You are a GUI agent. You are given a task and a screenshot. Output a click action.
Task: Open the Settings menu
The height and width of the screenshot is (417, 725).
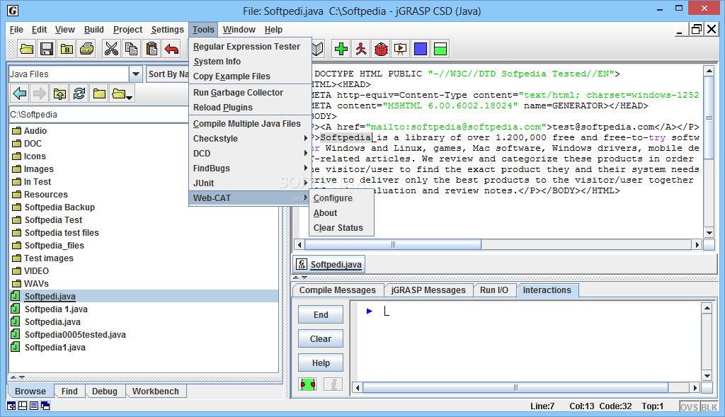coord(167,30)
